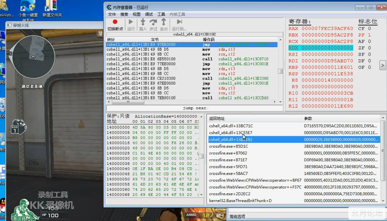Click the 操作码 column header
Screen dimensions: 387x221
tap(208, 40)
